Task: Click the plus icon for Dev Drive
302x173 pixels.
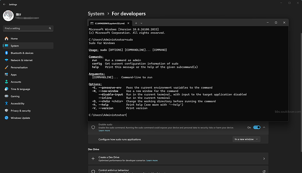Action: 93,159
